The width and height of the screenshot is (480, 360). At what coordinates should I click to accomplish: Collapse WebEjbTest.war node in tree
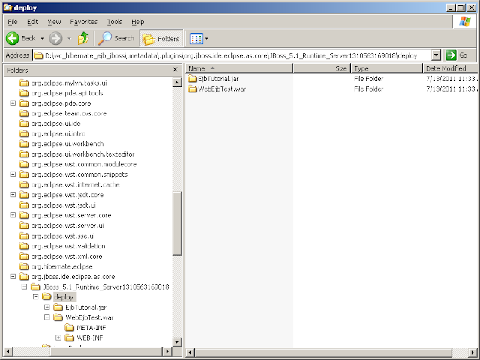tap(47, 317)
